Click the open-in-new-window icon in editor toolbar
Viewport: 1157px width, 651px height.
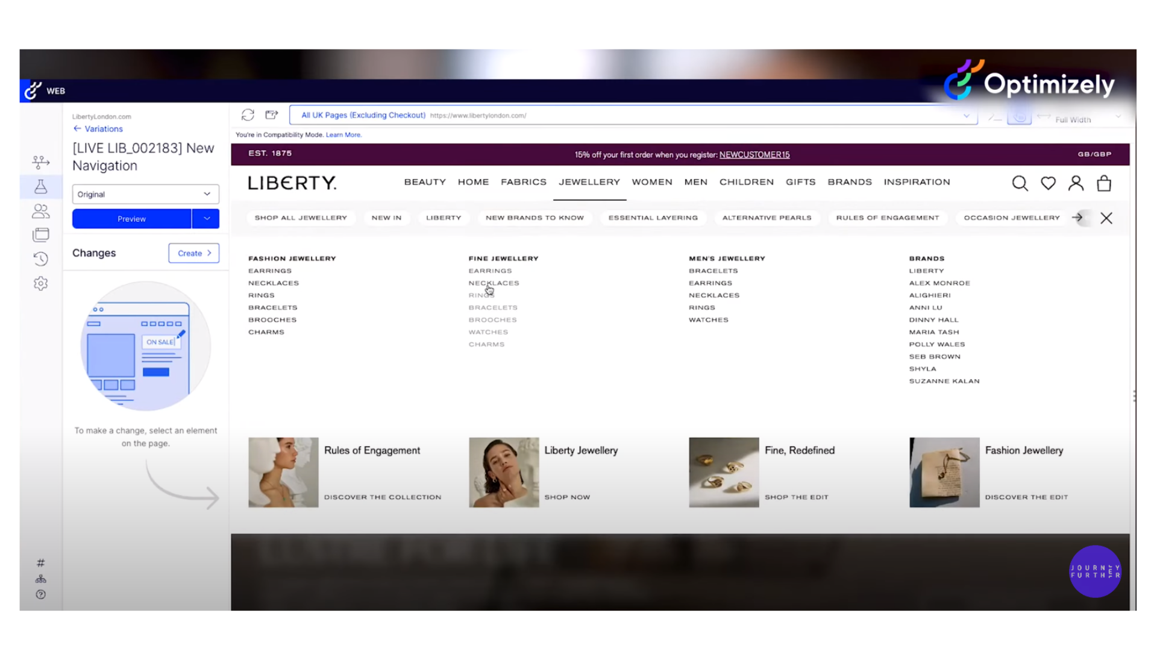point(272,115)
